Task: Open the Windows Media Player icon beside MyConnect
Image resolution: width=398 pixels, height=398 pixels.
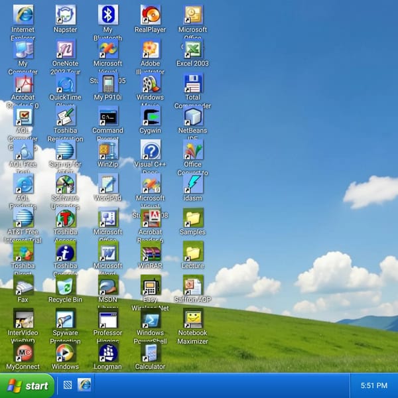Action: pyautogui.click(x=66, y=352)
